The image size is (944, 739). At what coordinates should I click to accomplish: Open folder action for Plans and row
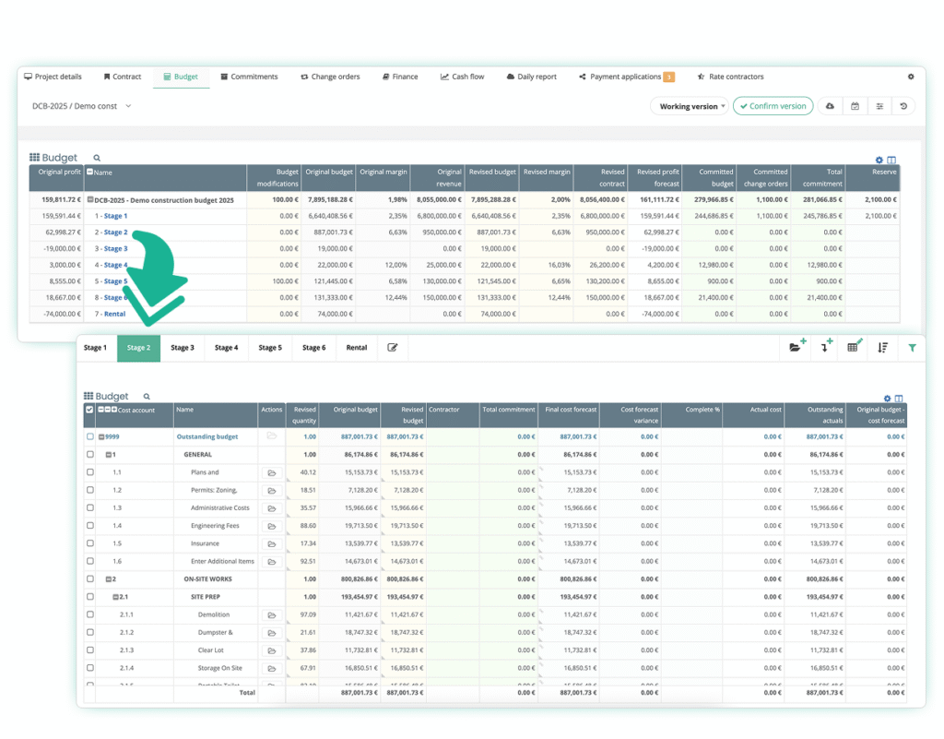tap(272, 472)
